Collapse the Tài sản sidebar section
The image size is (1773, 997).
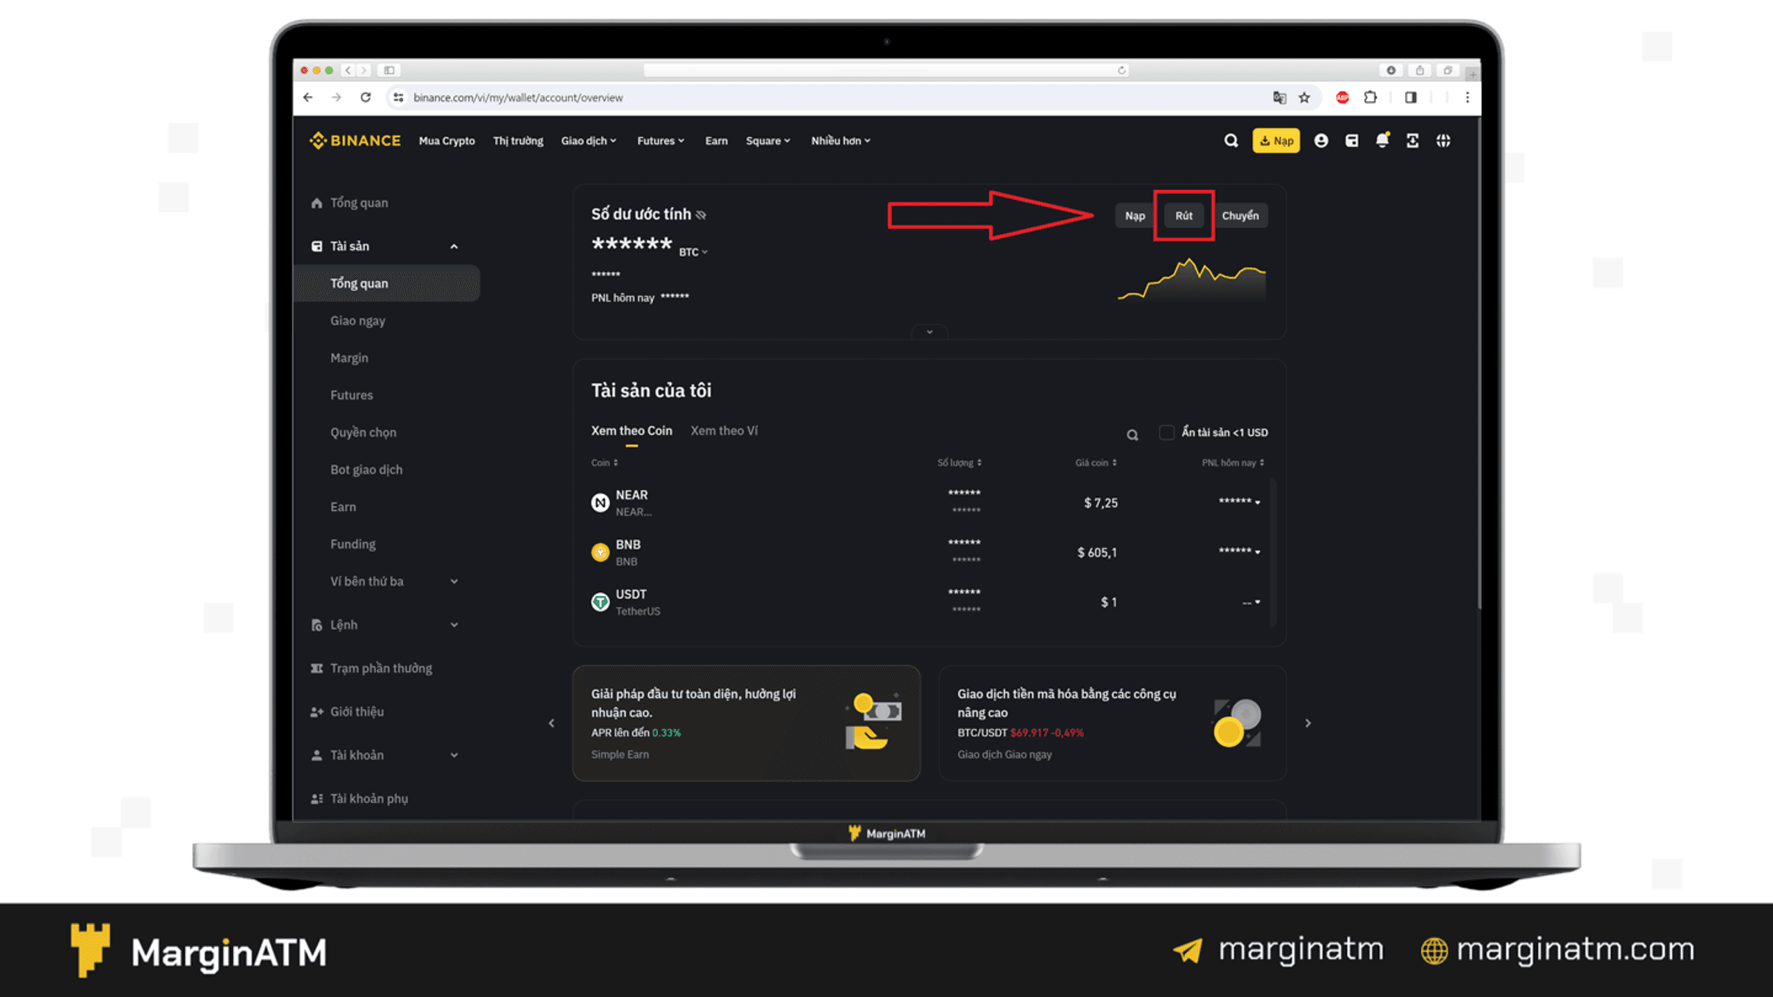(454, 246)
